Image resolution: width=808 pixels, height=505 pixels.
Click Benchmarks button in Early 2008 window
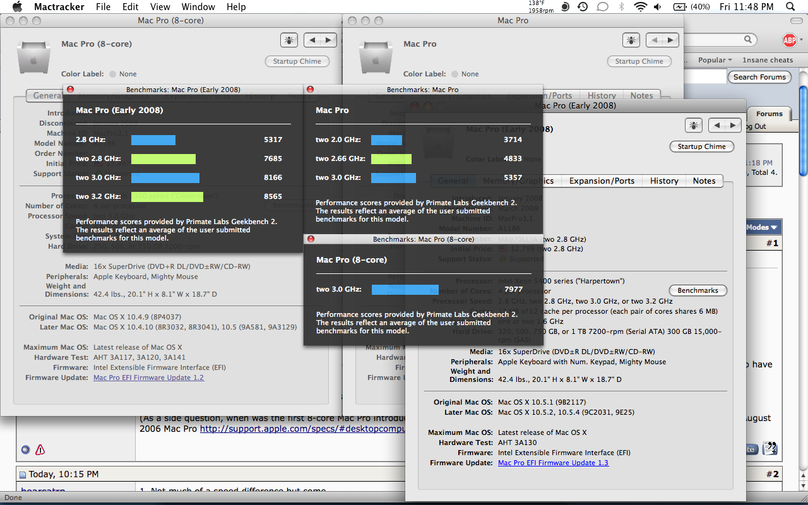point(698,290)
